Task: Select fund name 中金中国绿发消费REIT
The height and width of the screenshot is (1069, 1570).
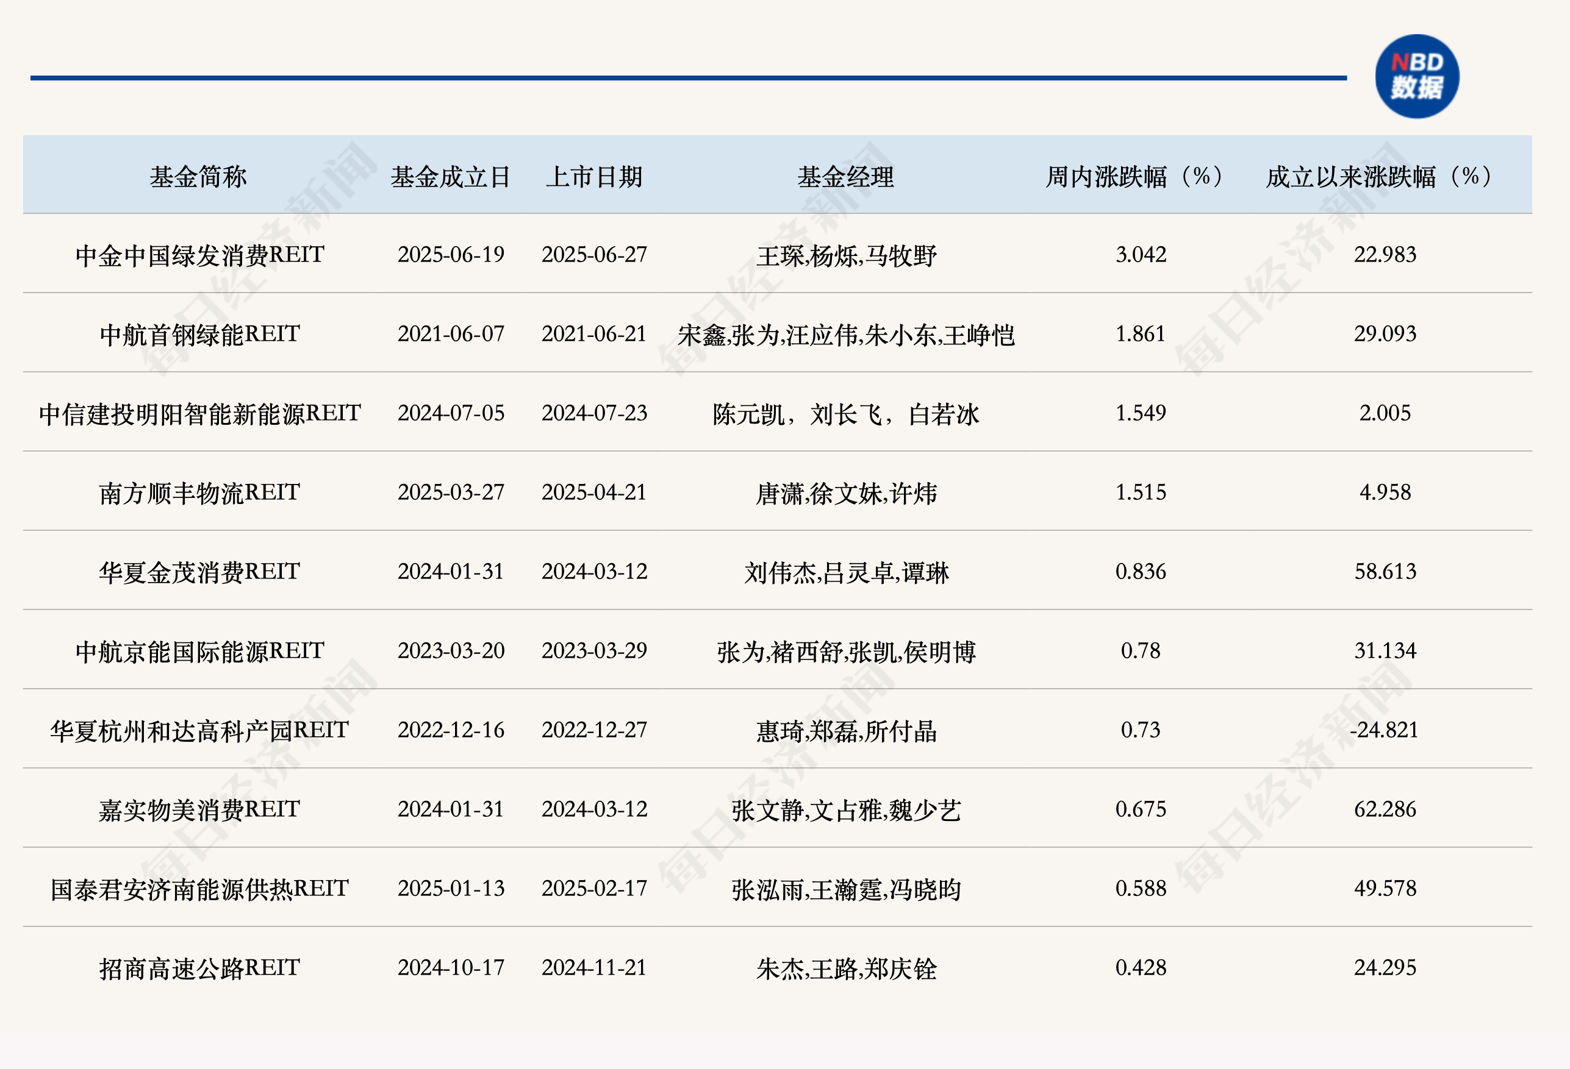Action: pyautogui.click(x=200, y=255)
